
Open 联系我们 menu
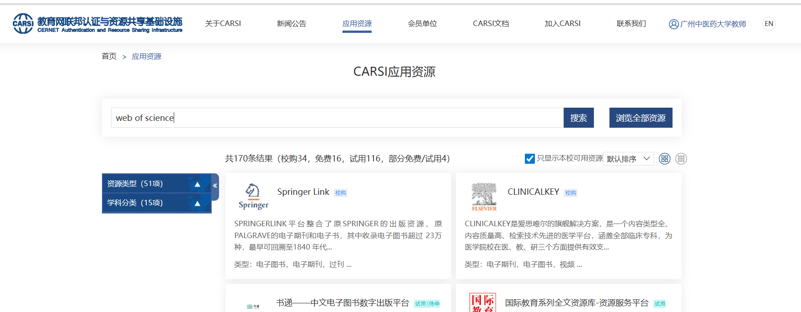(x=631, y=23)
